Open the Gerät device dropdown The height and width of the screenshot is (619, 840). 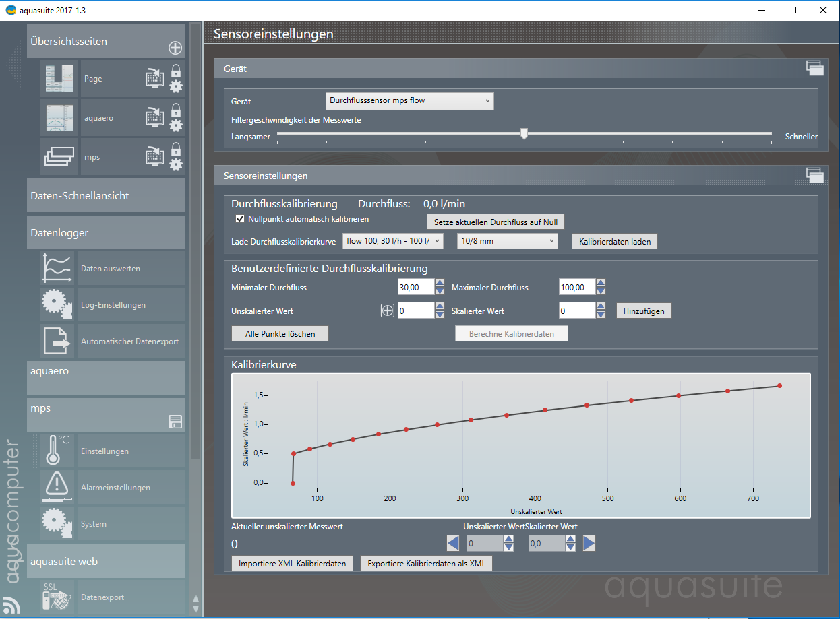[x=409, y=101]
